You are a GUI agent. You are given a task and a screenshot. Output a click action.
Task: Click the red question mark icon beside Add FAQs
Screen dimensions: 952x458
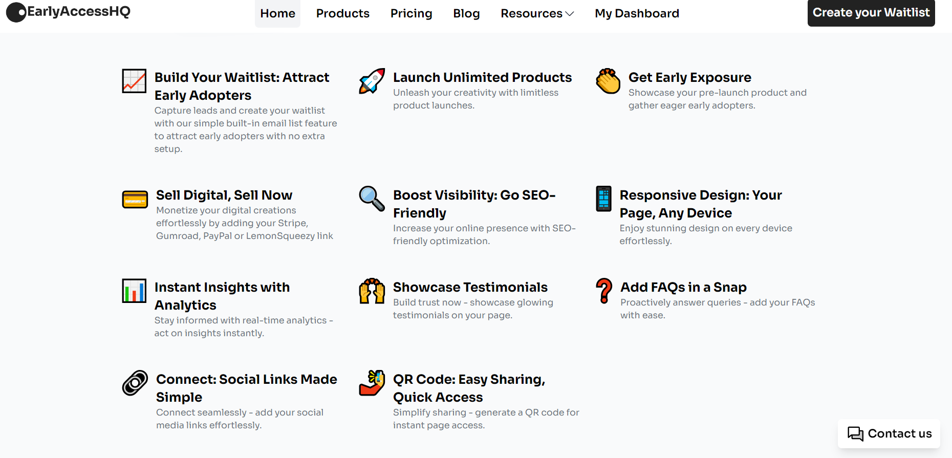click(x=604, y=291)
